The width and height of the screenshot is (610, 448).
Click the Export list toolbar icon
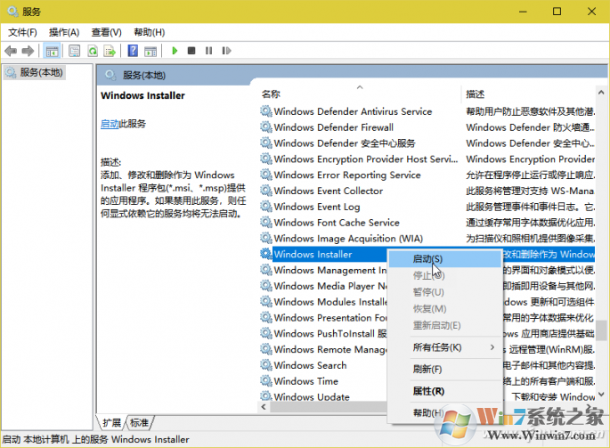(x=110, y=51)
